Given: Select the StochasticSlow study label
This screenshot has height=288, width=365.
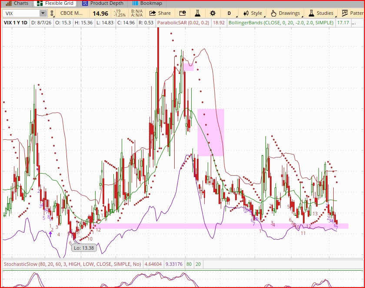Looking at the screenshot, I should click(73, 264).
